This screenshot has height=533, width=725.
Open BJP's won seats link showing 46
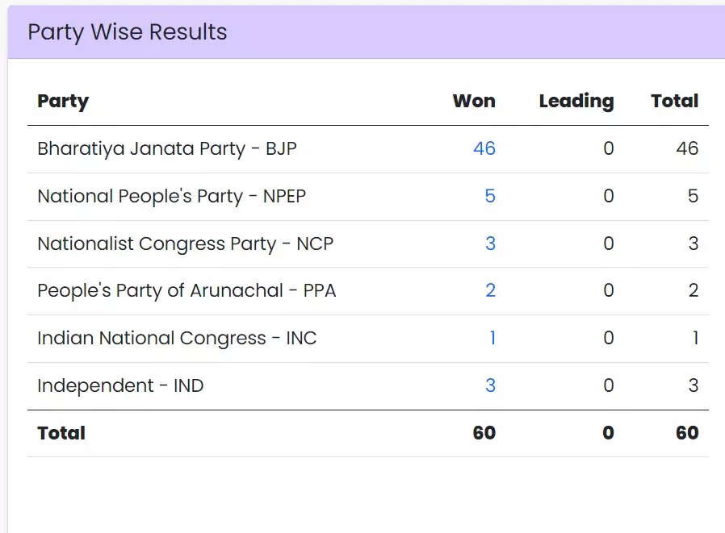pos(484,149)
